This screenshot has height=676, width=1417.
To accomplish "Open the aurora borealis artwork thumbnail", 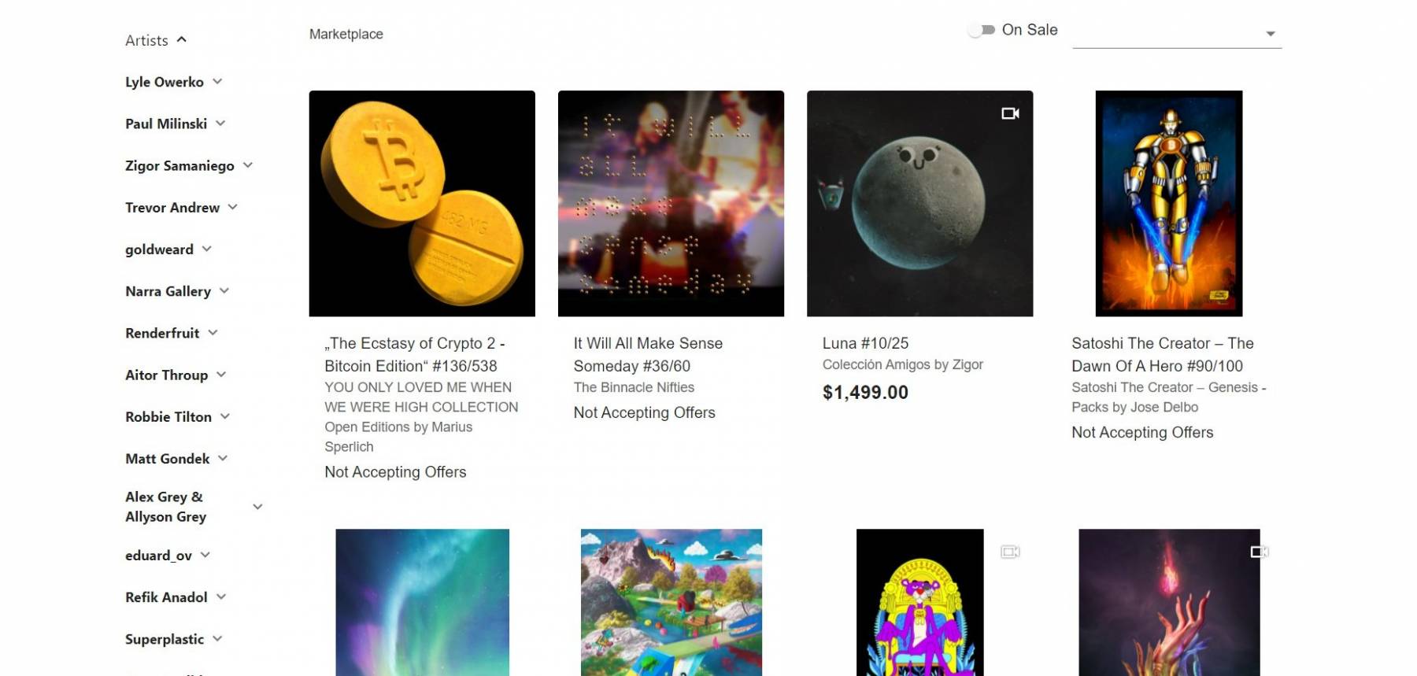I will pos(422,602).
